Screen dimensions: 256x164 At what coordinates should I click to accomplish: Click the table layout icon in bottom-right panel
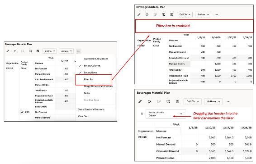[x=168, y=101]
